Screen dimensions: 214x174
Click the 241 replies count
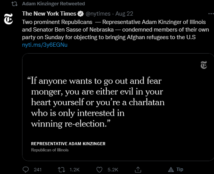pos(38,170)
